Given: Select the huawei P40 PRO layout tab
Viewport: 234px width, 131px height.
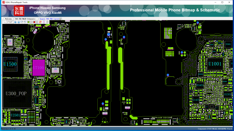Looking at the screenshot, I should [49, 19].
